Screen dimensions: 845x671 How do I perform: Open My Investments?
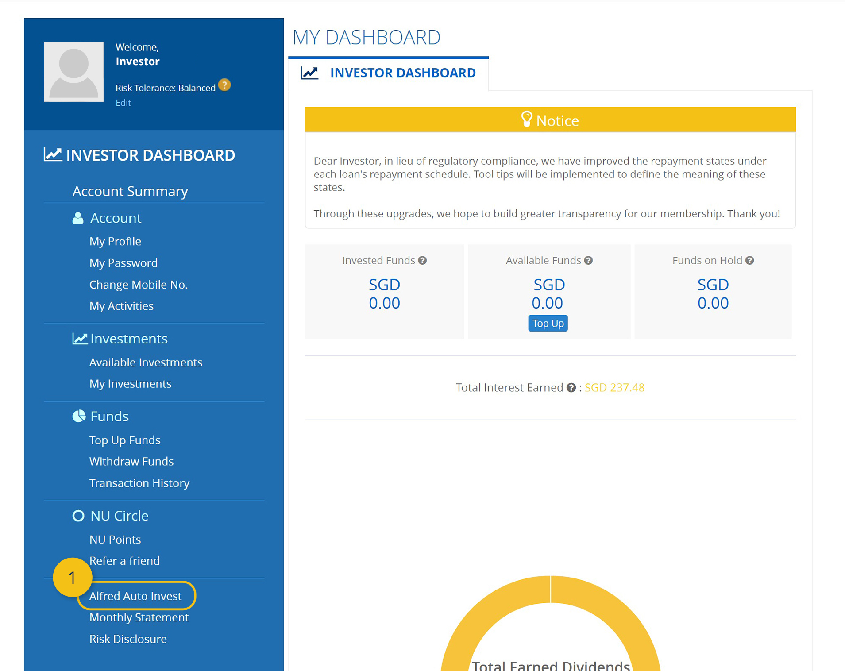tap(130, 384)
